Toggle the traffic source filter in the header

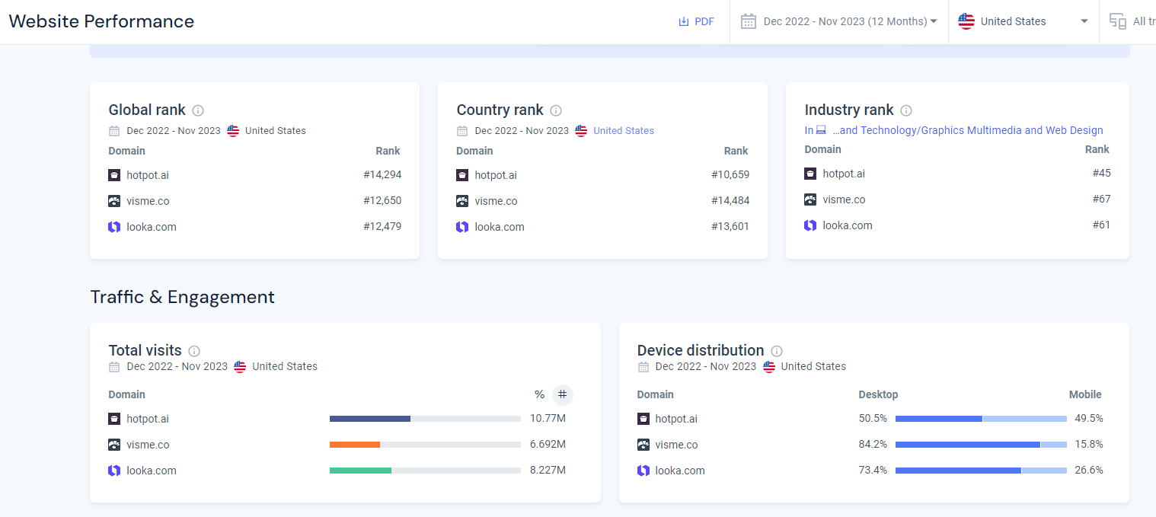[1119, 21]
